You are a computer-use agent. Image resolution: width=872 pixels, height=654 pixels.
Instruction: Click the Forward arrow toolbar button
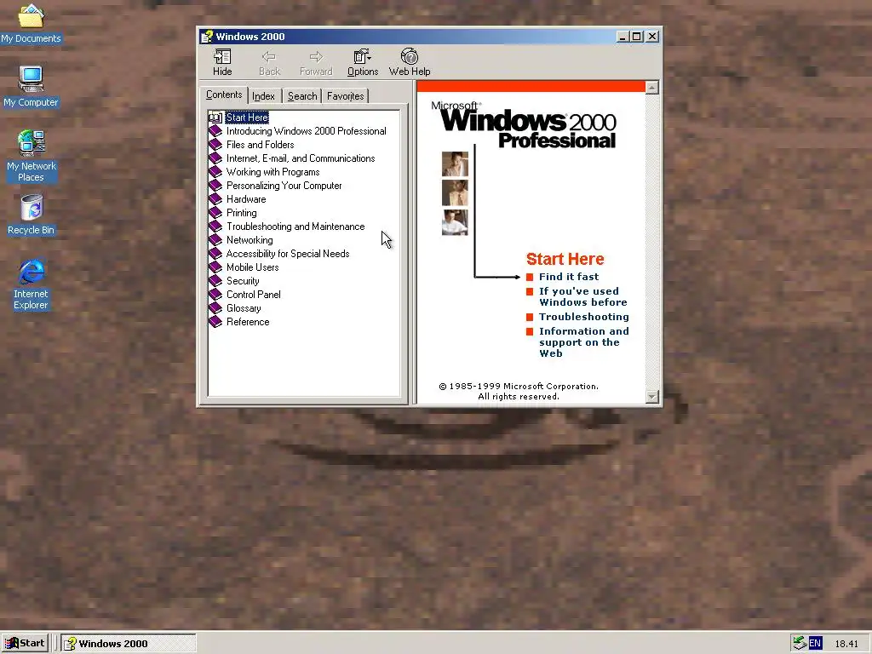(x=316, y=62)
